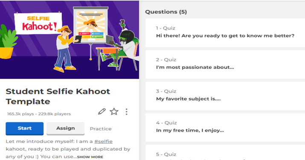Open question 1 'Hi there! Are you ready'
Image resolution: width=305 pixels, height=160 pixels.
225,33
